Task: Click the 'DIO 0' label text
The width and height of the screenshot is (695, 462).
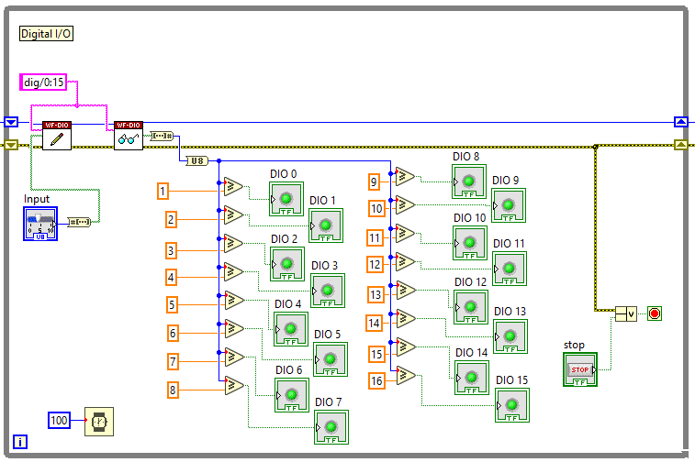Action: (283, 174)
